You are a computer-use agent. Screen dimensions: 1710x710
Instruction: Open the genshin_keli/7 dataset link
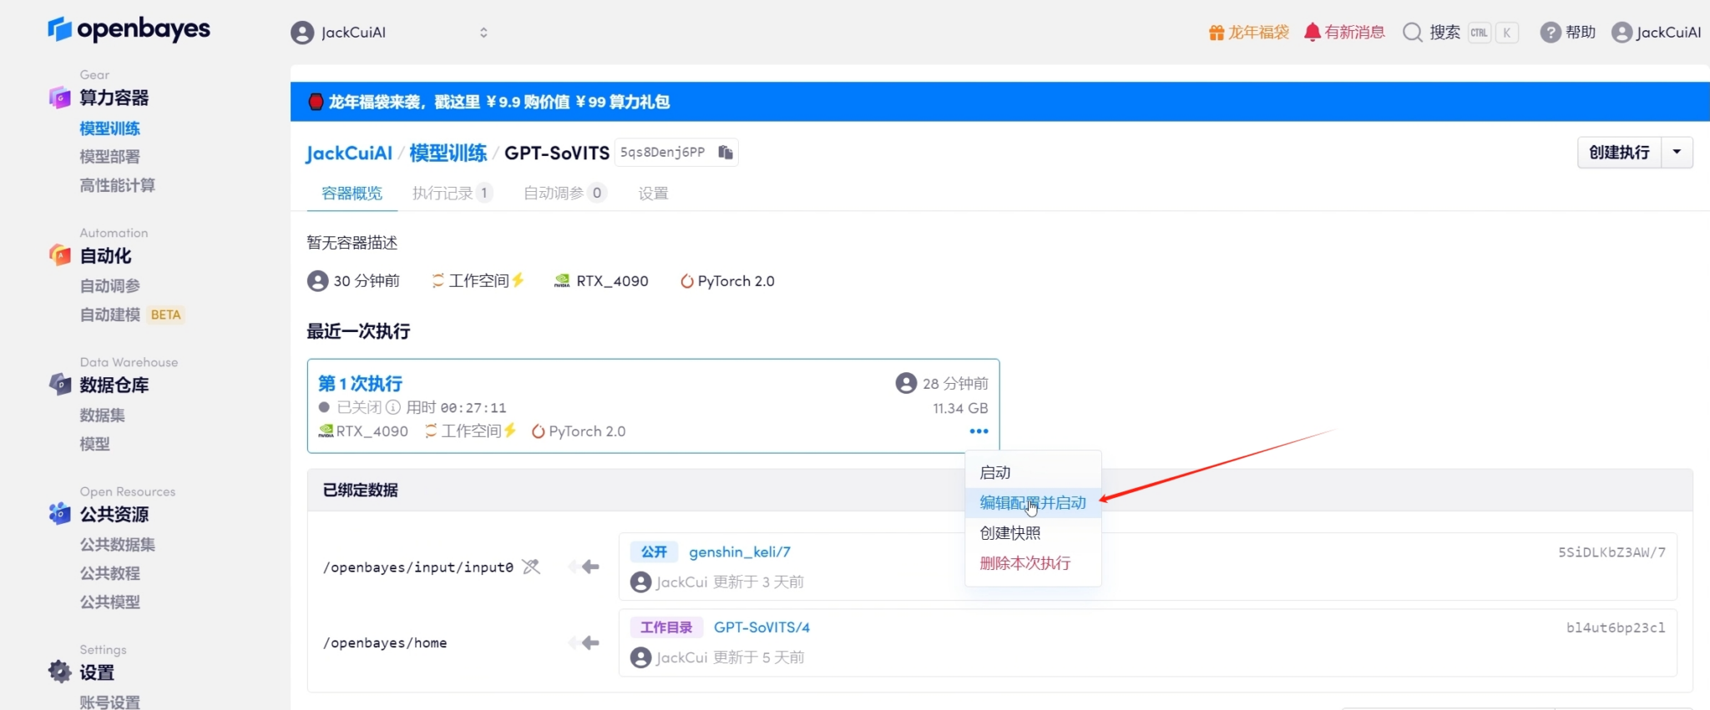[x=739, y=552]
